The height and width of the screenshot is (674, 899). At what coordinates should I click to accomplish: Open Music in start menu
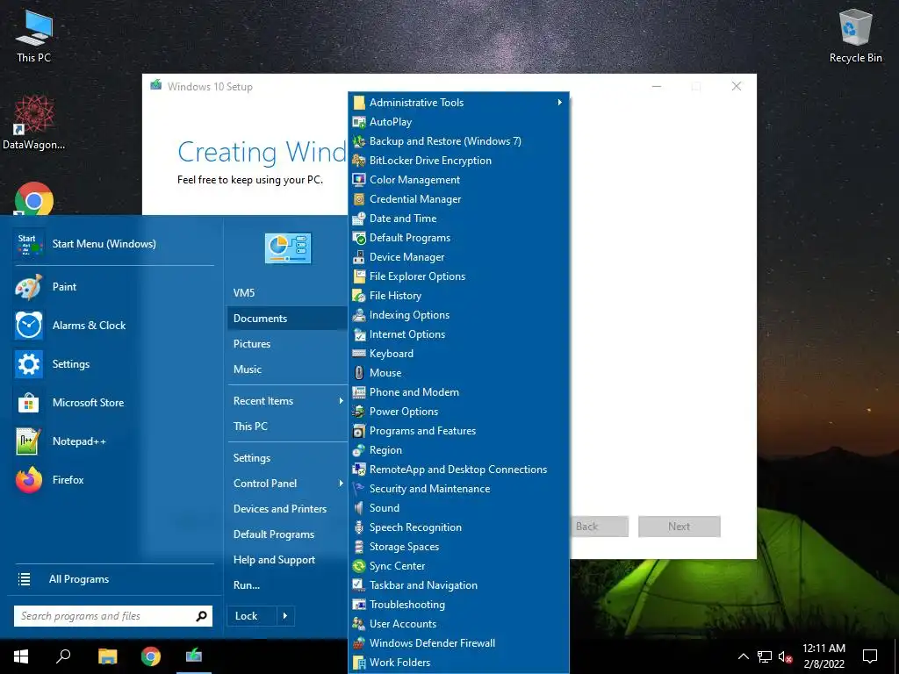(287, 369)
